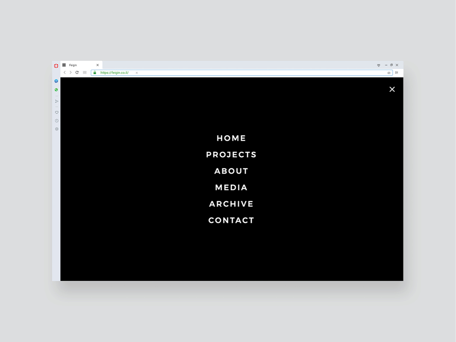Open the Easy Setup sliders icon
Screen dimensions: 456x342
[x=397, y=72]
